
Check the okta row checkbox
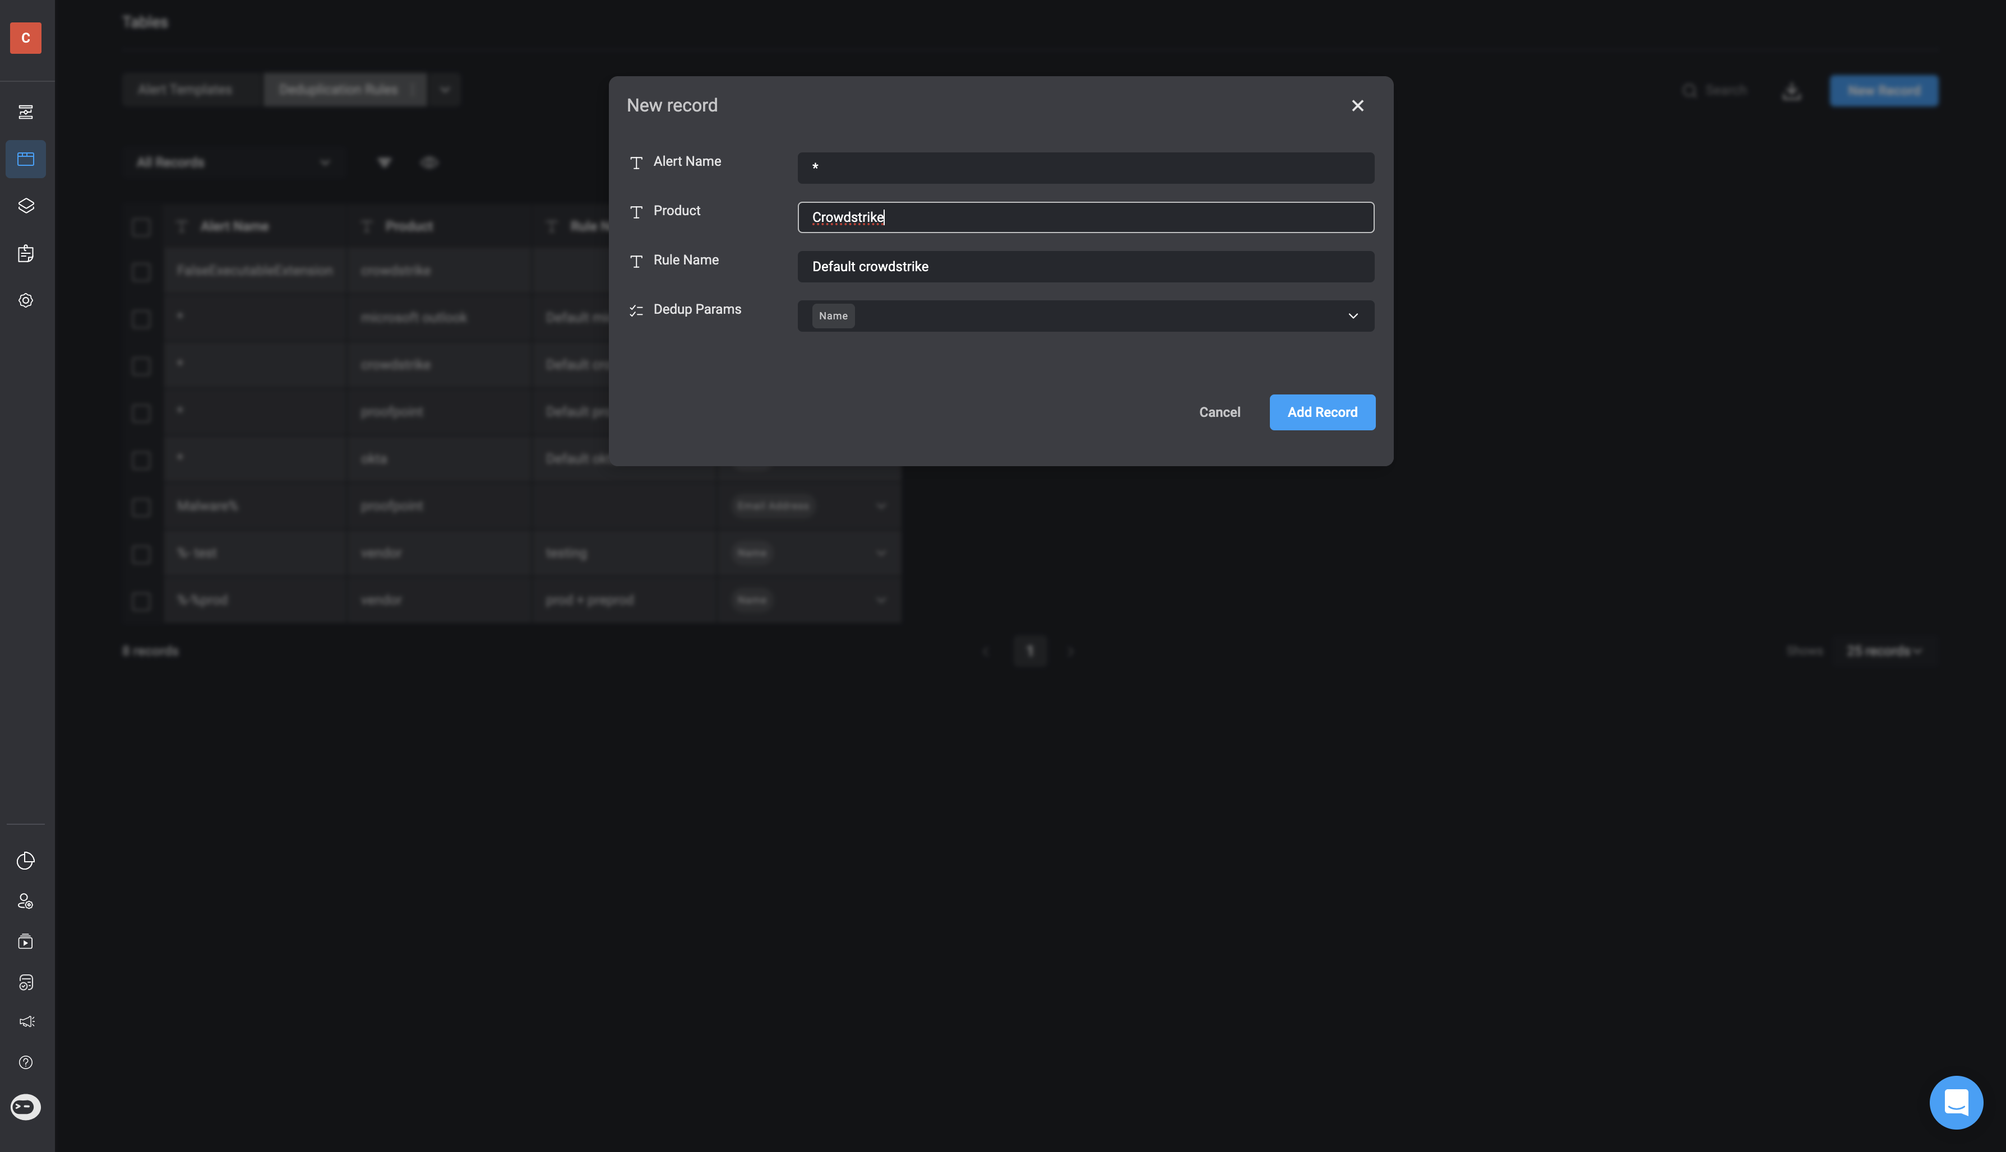pyautogui.click(x=141, y=459)
